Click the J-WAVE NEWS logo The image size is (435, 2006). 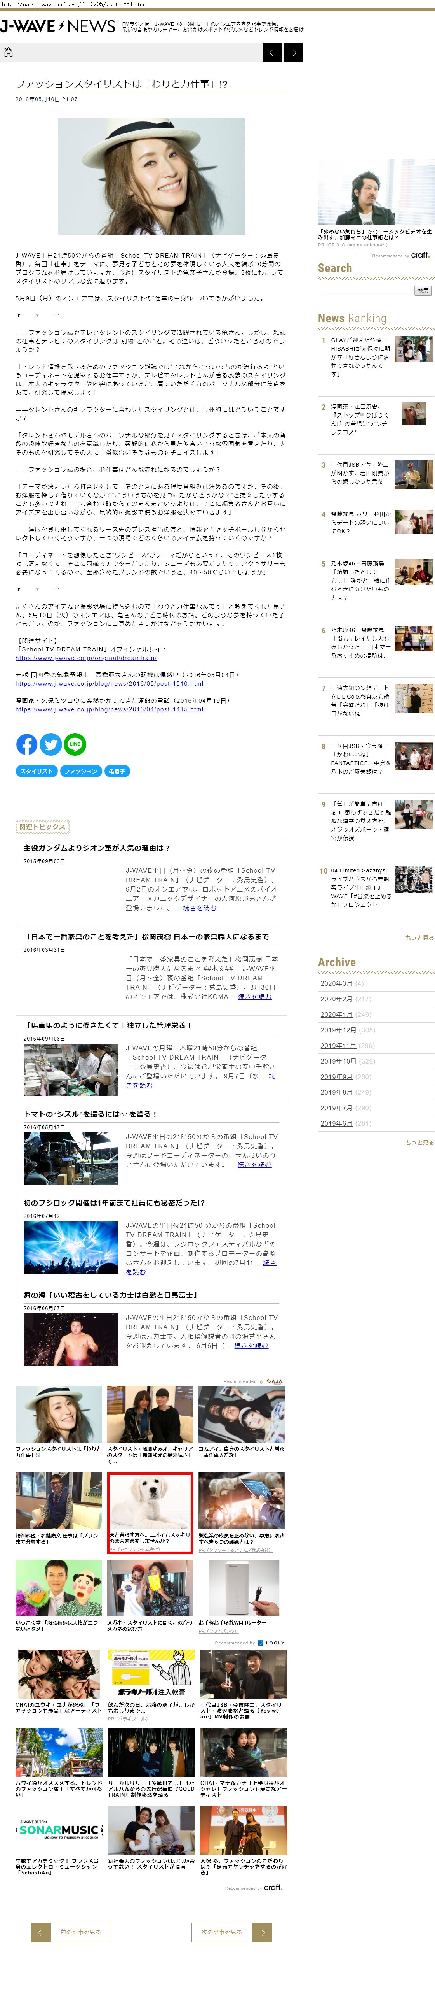pyautogui.click(x=57, y=26)
